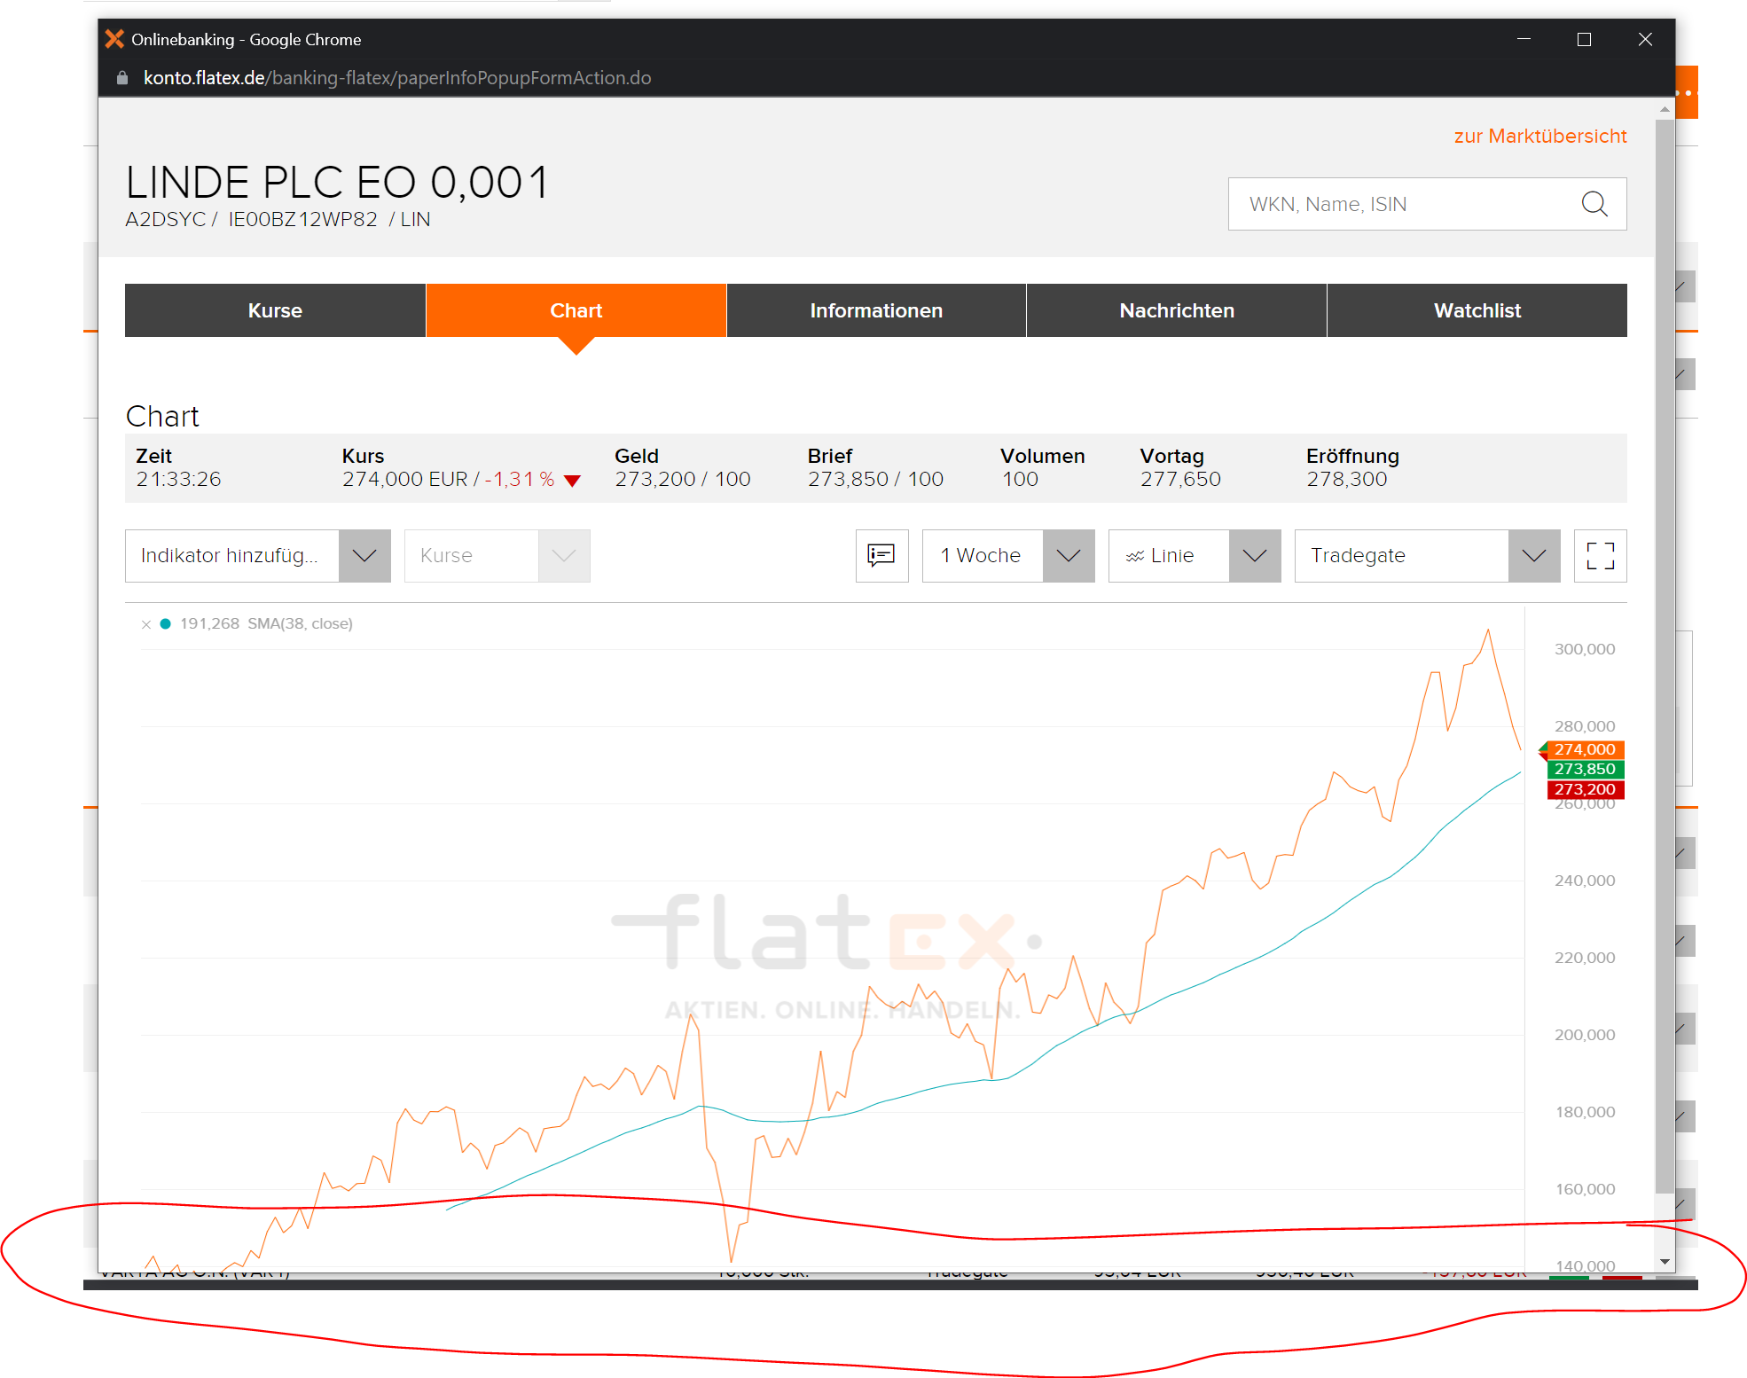Click the red down-triangle price indicator
This screenshot has width=1747, height=1378.
(x=573, y=481)
